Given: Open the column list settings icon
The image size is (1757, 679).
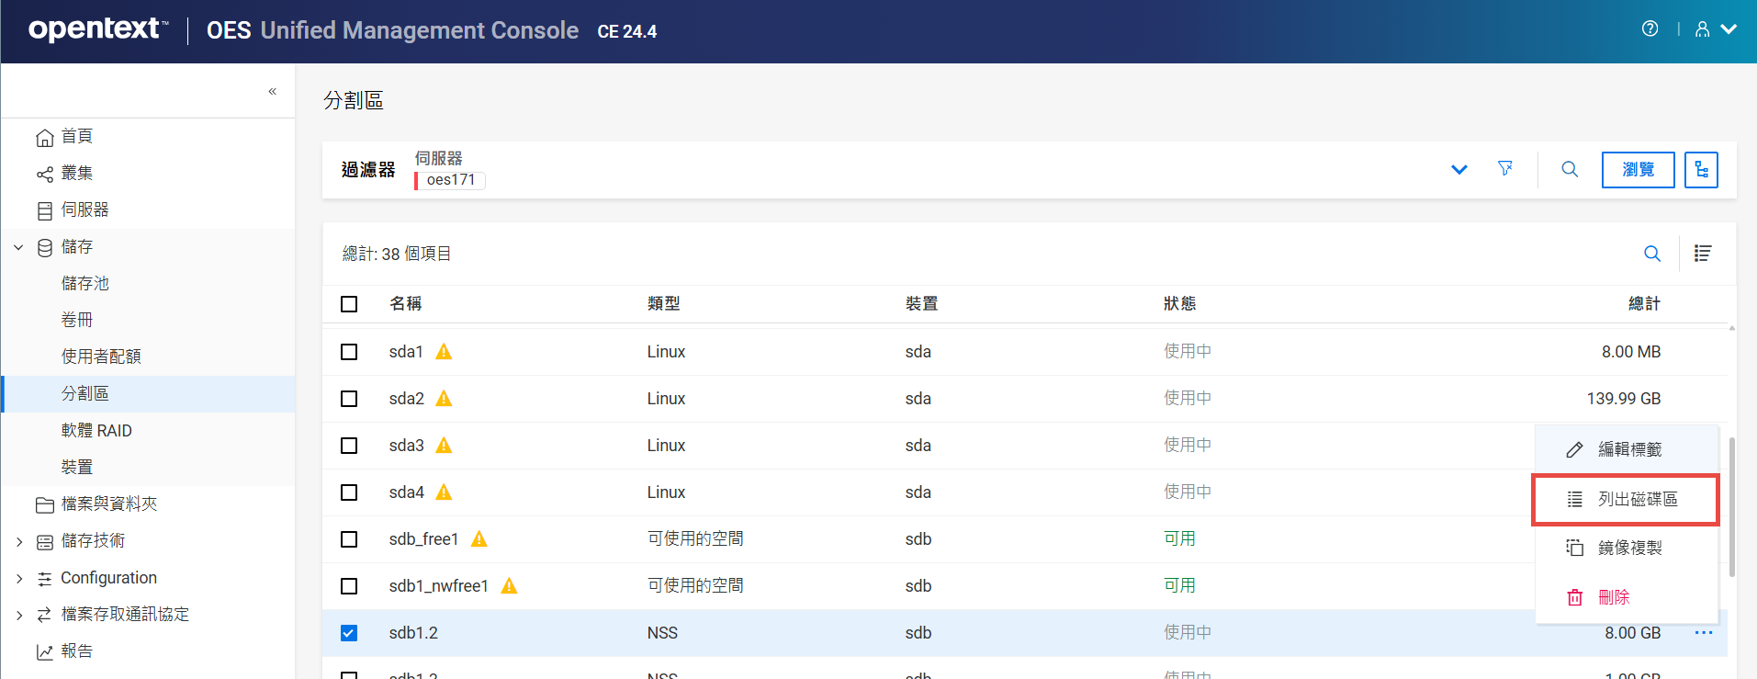Looking at the screenshot, I should click(x=1703, y=254).
